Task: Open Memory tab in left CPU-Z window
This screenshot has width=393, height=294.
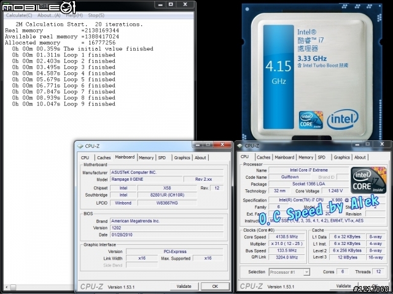Action: click(146, 158)
